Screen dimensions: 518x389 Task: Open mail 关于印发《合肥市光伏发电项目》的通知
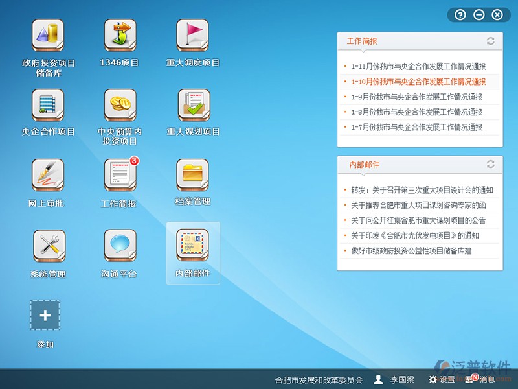pyautogui.click(x=415, y=235)
